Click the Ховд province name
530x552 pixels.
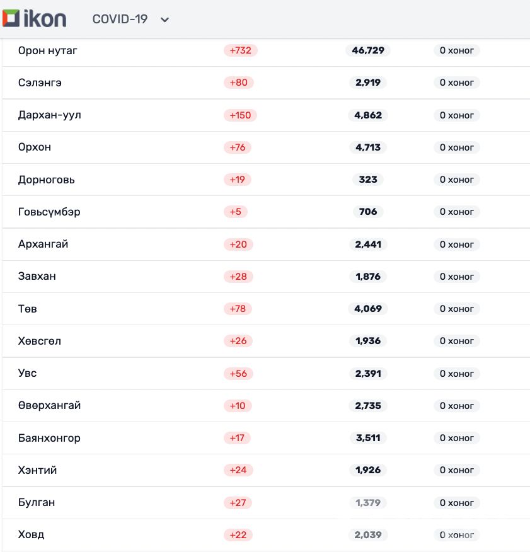[31, 535]
